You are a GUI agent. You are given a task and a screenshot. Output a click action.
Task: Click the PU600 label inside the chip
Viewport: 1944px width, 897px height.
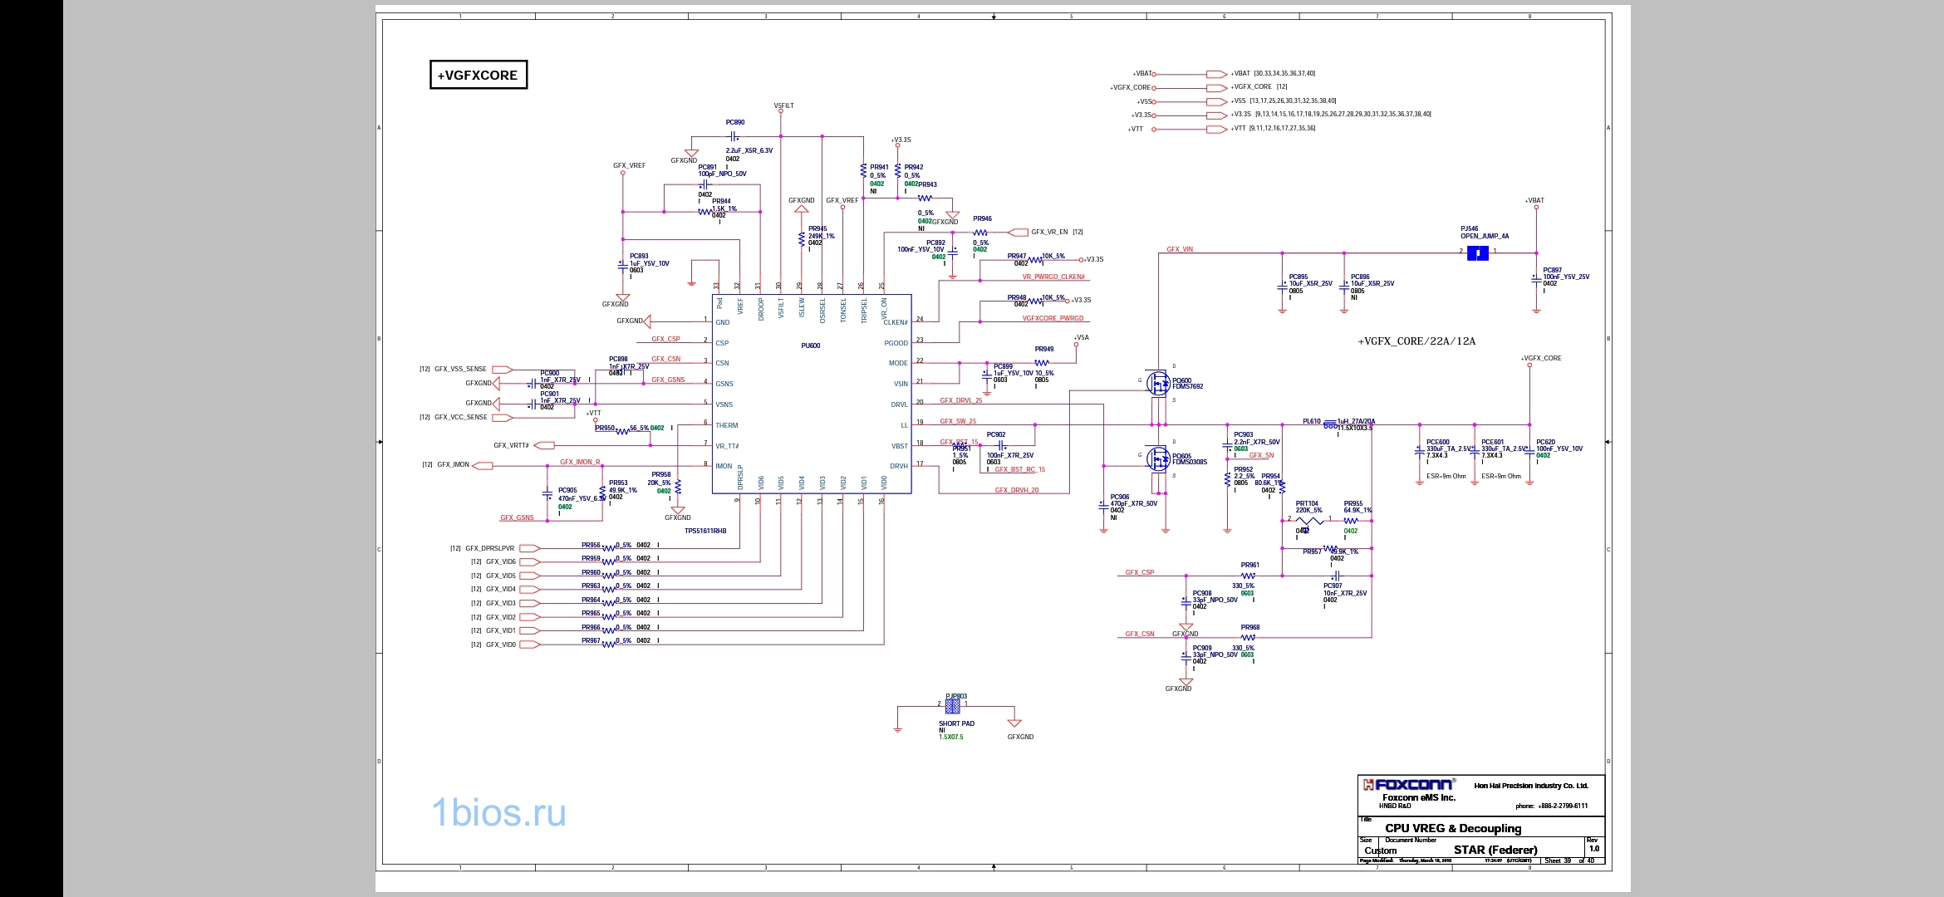[x=810, y=346]
